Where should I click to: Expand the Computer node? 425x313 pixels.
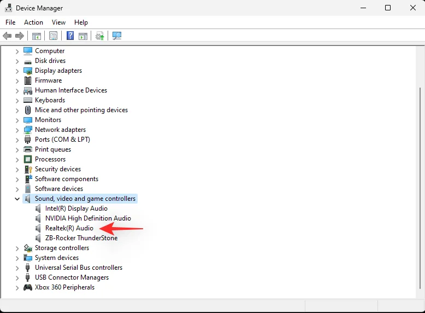[17, 51]
